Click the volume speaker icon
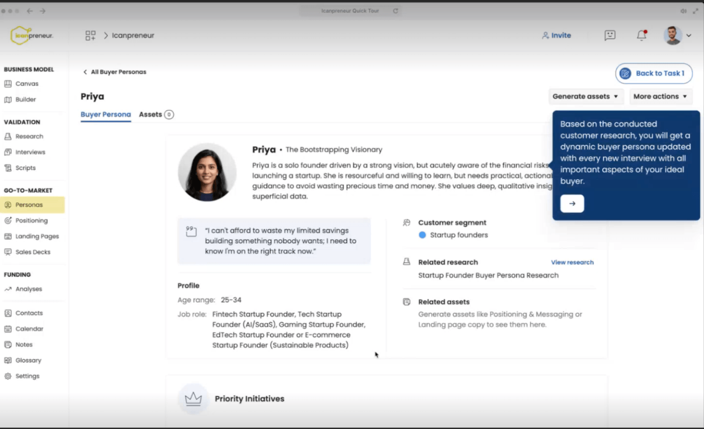704x429 pixels. 683,11
